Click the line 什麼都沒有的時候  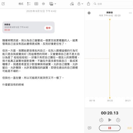coord(13,85)
